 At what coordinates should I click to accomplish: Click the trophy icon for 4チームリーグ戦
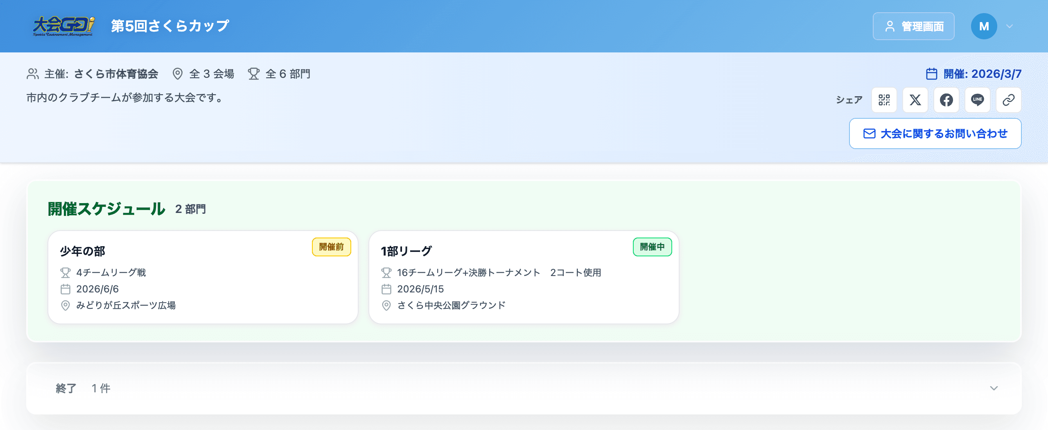[65, 273]
